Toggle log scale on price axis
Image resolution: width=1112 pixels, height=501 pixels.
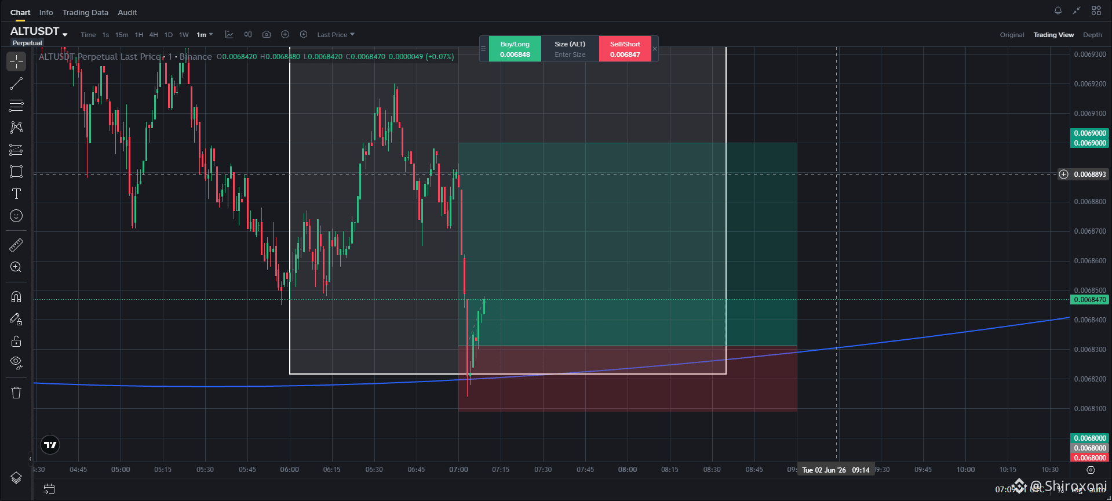coord(1077,490)
